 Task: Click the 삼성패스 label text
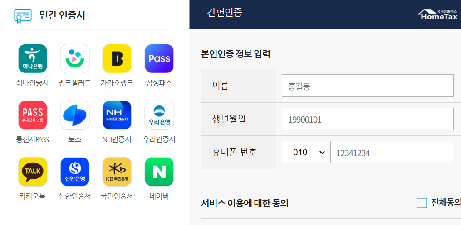click(159, 83)
